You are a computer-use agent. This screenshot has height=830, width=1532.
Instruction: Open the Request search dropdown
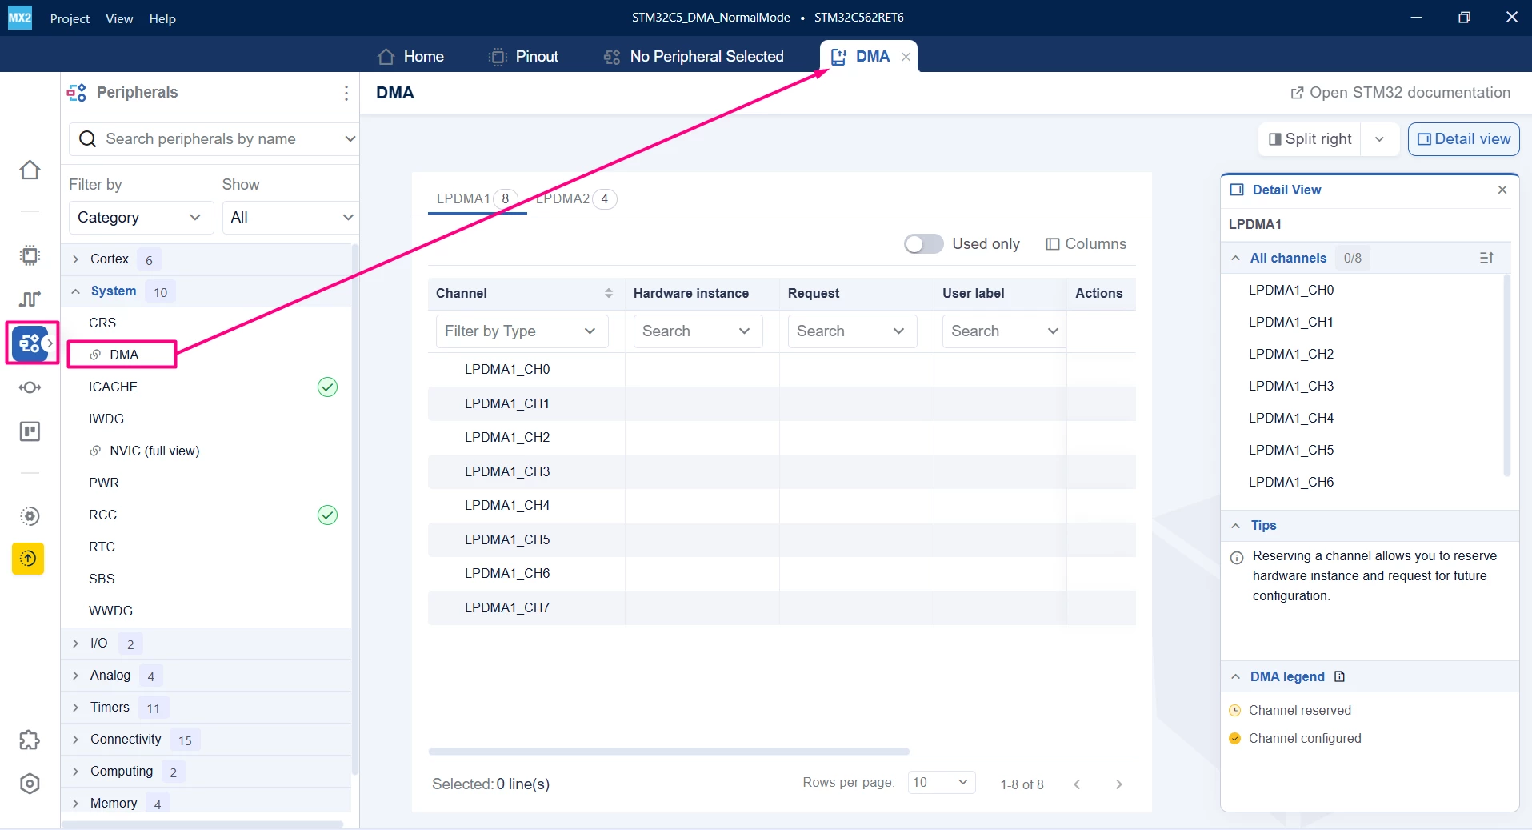852,331
